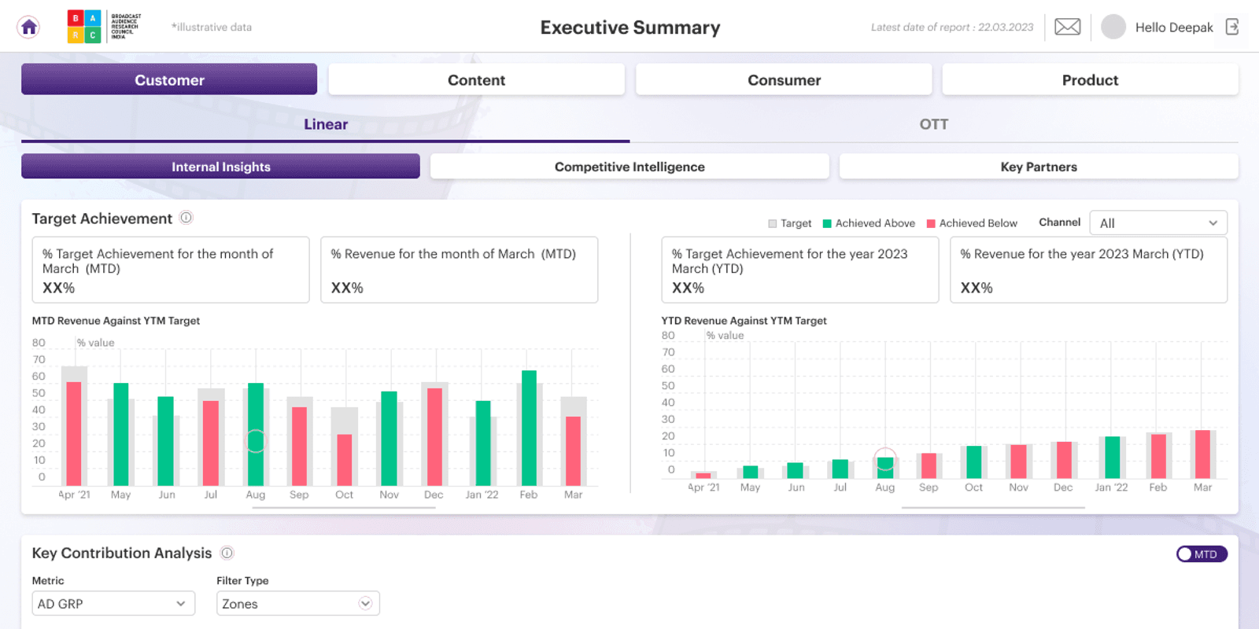
Task: Click the 'Achieved Above' legend label
Action: (875, 223)
